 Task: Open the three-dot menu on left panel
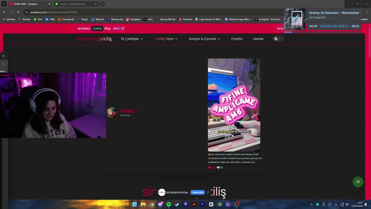tap(3, 64)
